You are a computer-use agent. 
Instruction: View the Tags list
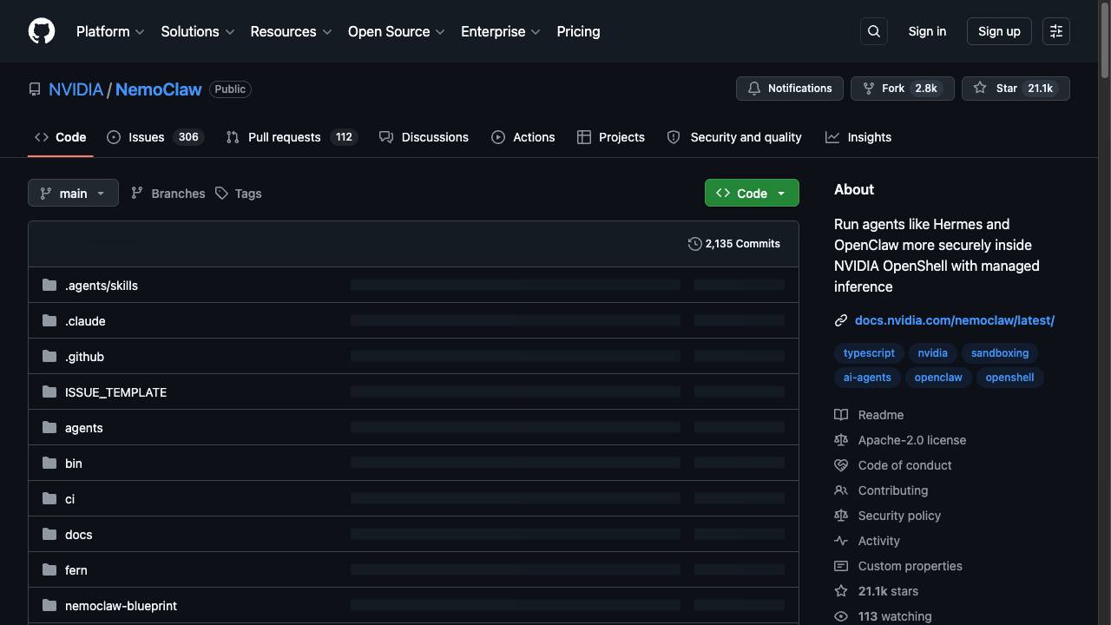pos(239,194)
